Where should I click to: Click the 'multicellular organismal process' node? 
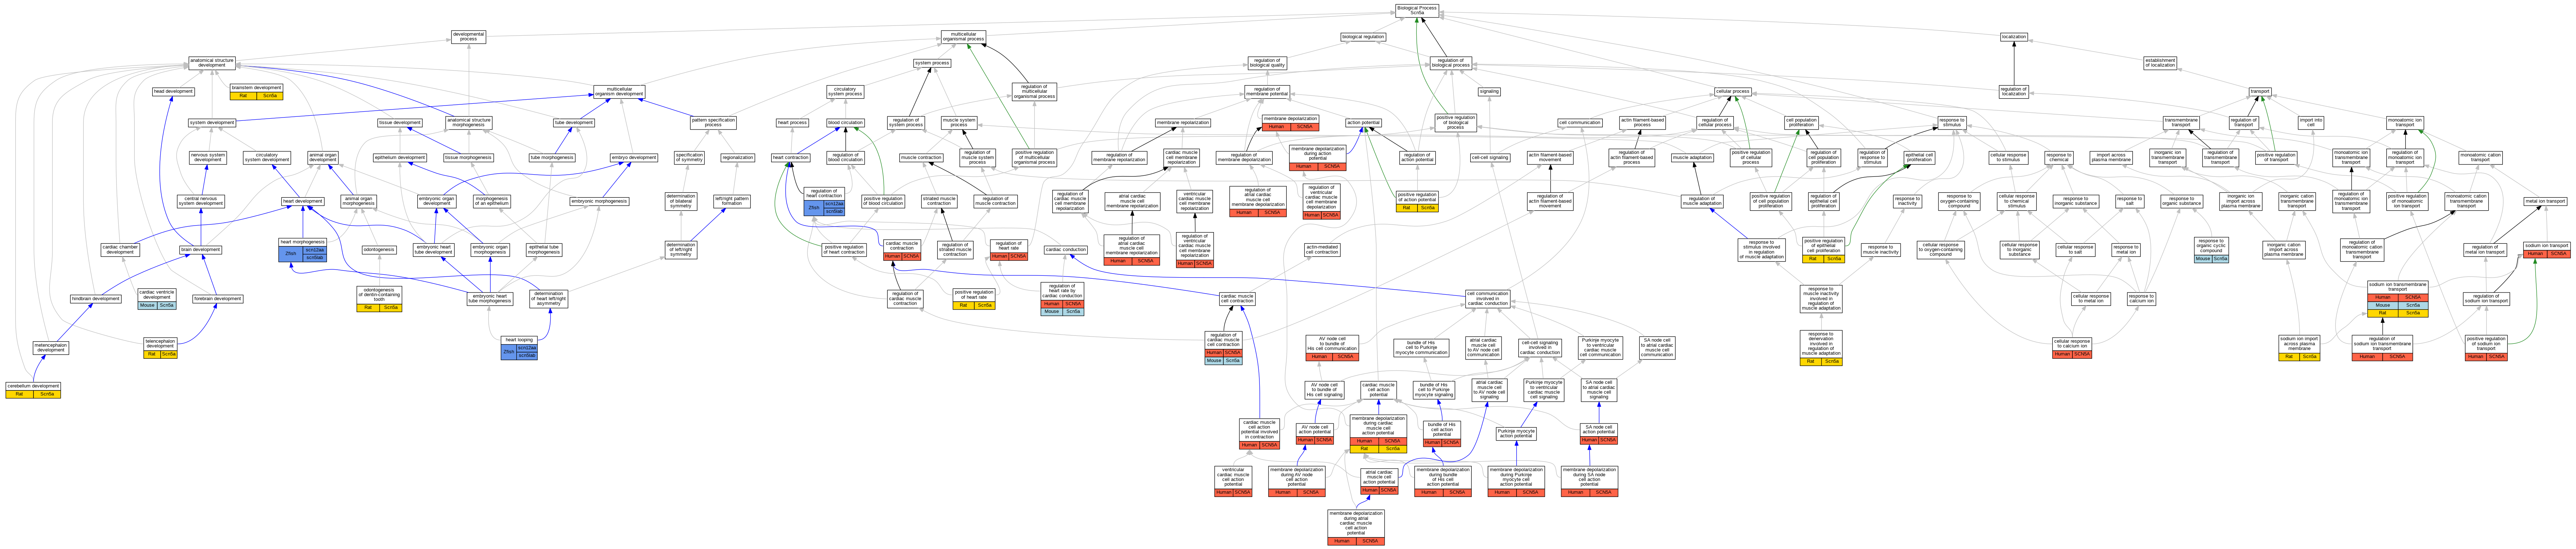pos(963,37)
